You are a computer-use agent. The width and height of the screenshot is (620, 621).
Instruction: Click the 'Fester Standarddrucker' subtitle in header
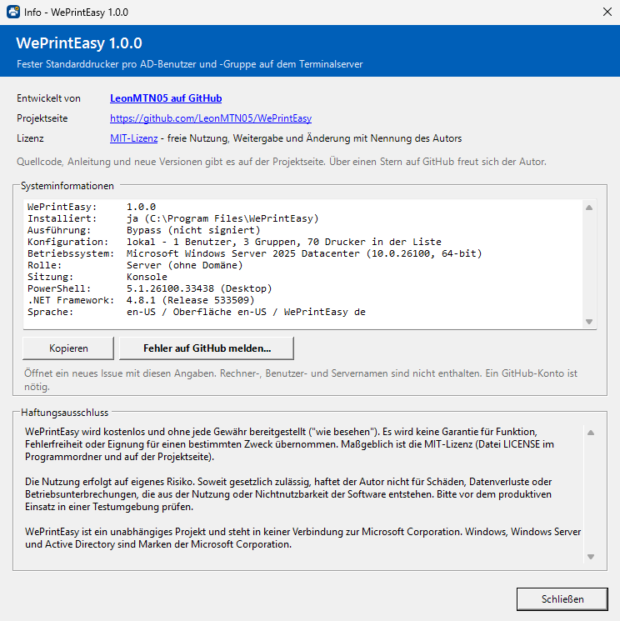[x=190, y=64]
